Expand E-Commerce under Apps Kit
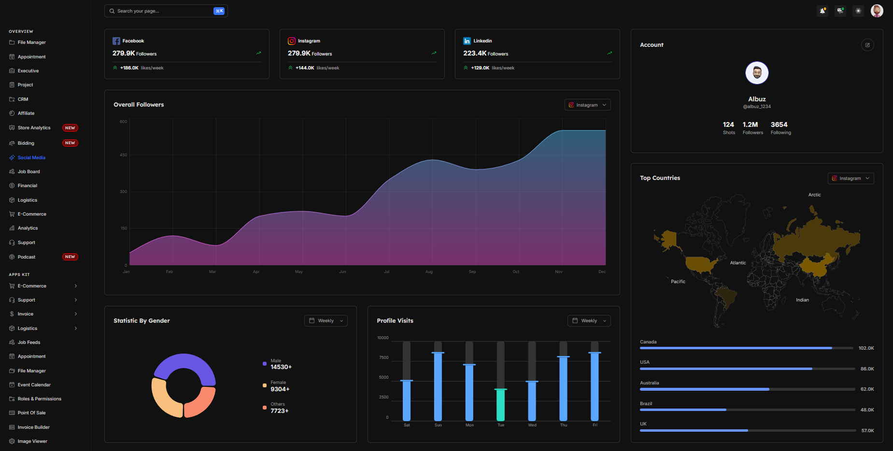The height and width of the screenshot is (451, 893). [x=43, y=286]
